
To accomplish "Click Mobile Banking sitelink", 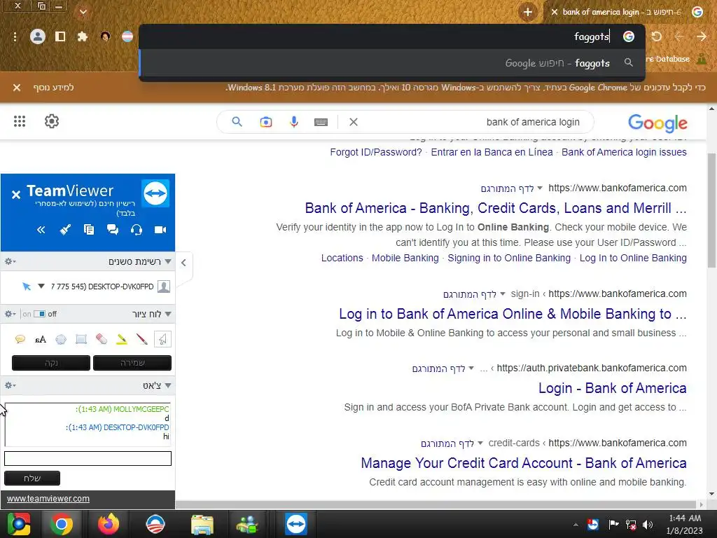I will [x=405, y=258].
